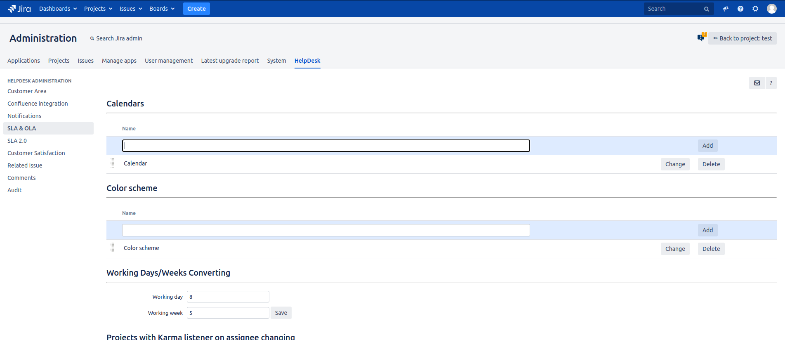Open SLA 2.0 in the sidebar
Viewport: 785px width, 340px height.
click(x=17, y=141)
